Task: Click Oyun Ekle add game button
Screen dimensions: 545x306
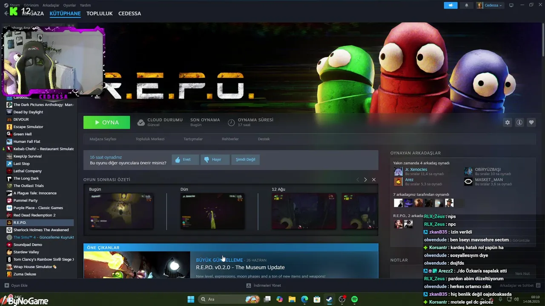Action: click(16, 286)
